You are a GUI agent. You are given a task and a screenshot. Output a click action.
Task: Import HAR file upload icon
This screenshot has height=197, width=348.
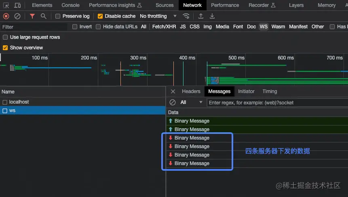(x=200, y=16)
